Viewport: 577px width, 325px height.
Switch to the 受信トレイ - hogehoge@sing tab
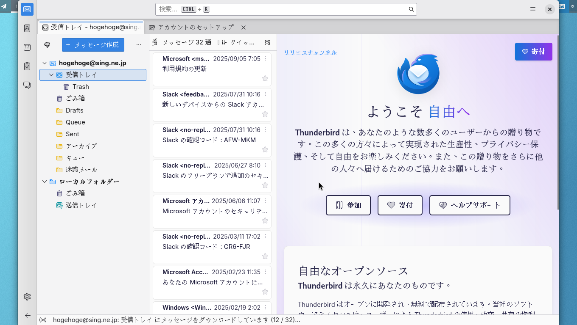[x=91, y=28]
